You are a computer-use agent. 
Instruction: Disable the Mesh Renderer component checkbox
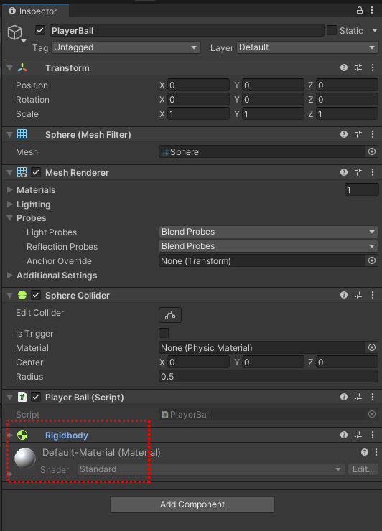click(x=36, y=172)
